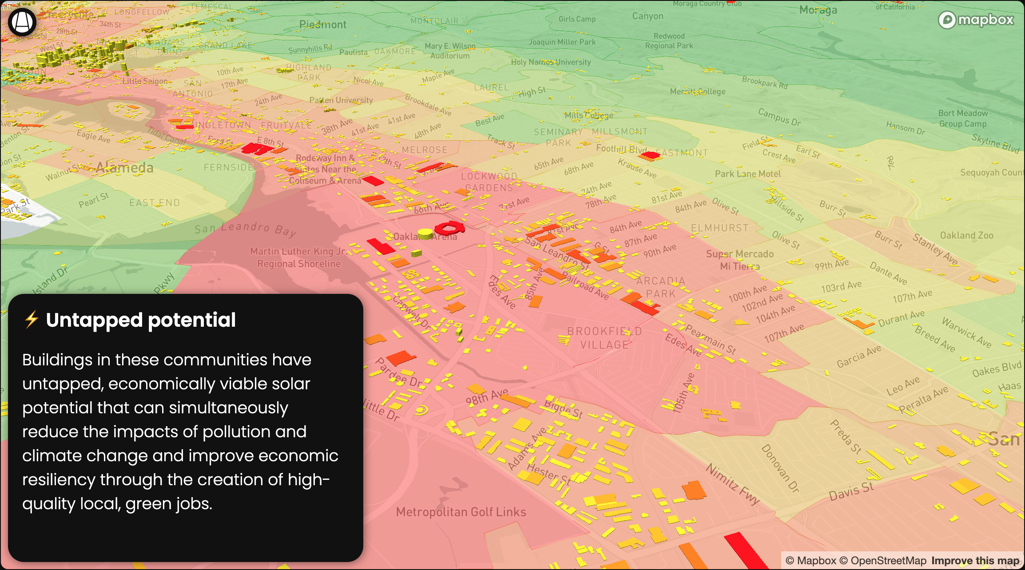The width and height of the screenshot is (1025, 570).
Task: Open the © Mapbox attribution link
Action: (811, 561)
